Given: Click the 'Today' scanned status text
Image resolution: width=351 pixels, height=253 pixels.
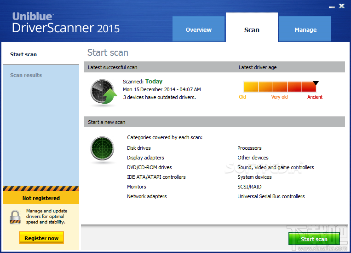Looking at the screenshot, I should [154, 82].
